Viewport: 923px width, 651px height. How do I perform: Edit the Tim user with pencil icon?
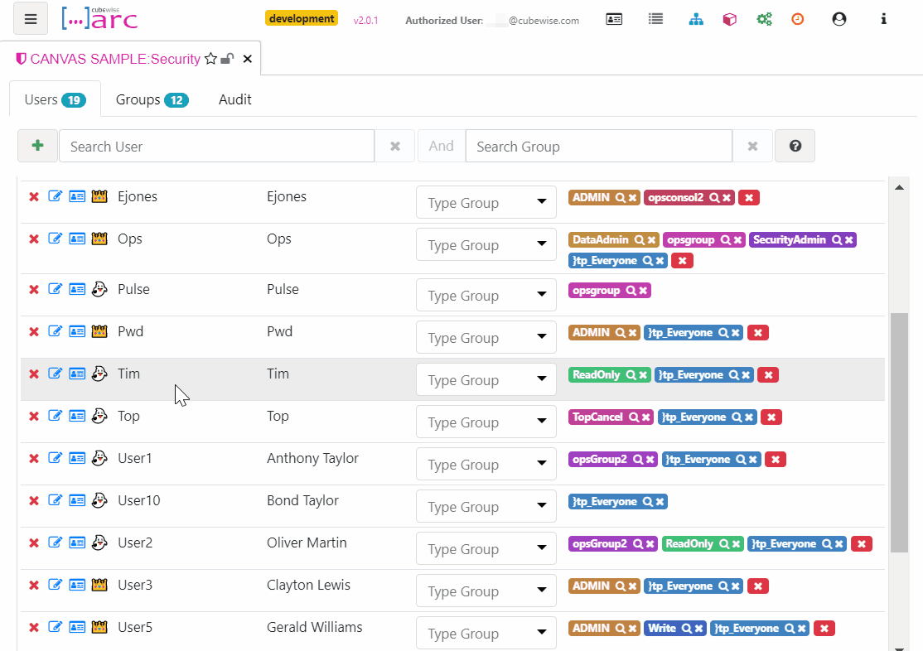coord(56,374)
